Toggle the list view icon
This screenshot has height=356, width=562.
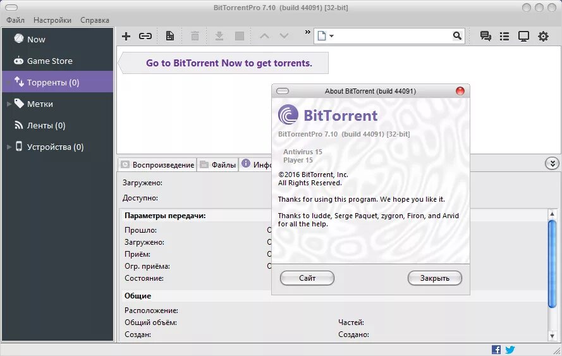point(504,36)
